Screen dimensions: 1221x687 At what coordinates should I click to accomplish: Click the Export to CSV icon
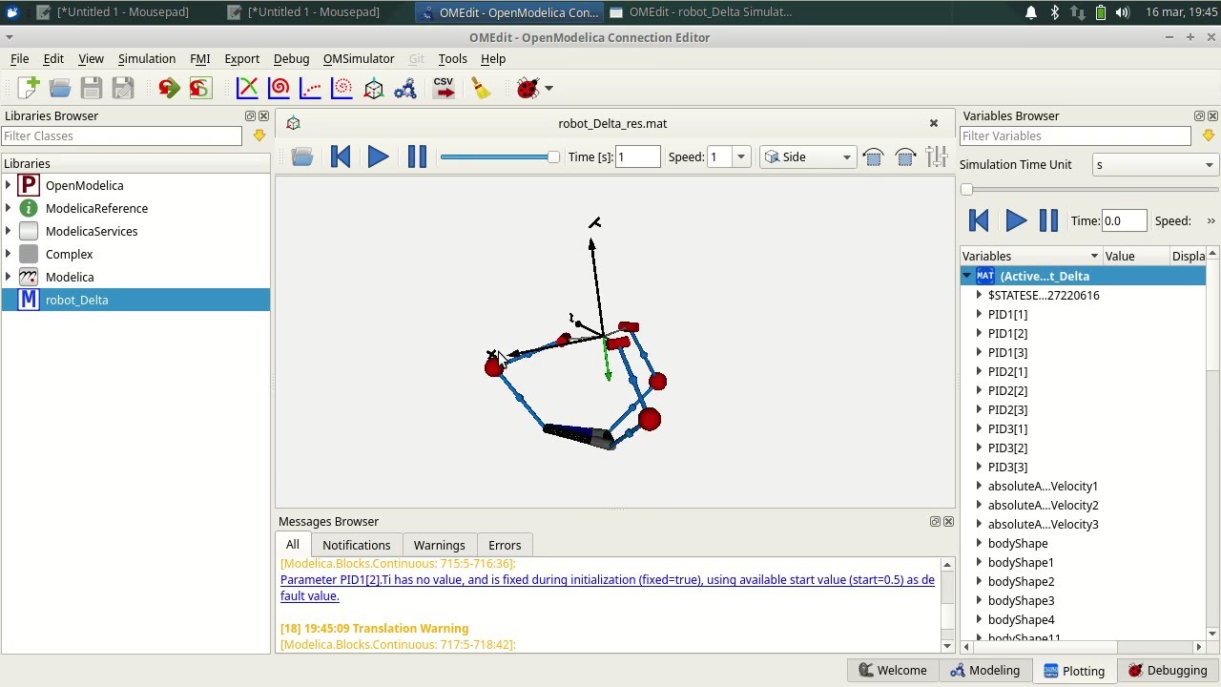(444, 88)
